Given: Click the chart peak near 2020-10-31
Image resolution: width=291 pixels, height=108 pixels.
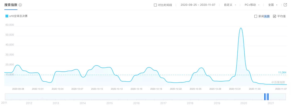Looking at the screenshot, I should pos(241,28).
